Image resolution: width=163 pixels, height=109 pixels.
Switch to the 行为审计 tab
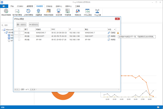(x=20, y=6)
